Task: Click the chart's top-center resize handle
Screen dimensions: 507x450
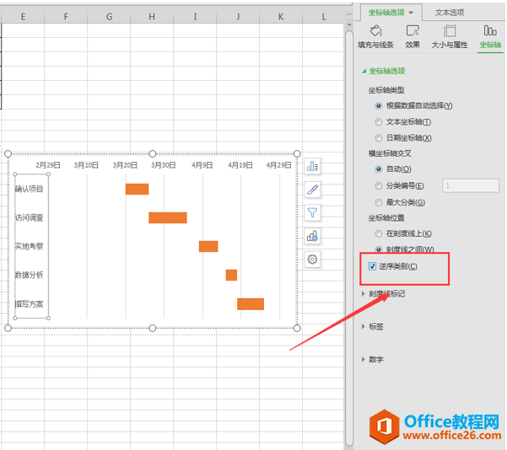Action: (x=153, y=153)
